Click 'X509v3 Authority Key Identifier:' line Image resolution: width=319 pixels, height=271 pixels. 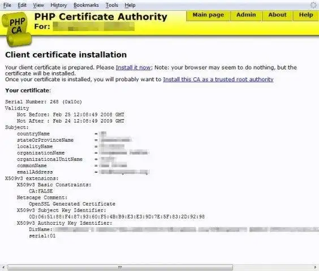(x=64, y=223)
